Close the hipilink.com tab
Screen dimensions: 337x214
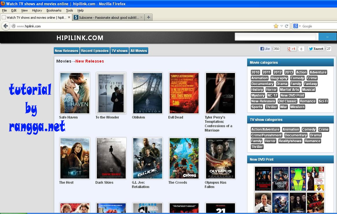click(69, 17)
